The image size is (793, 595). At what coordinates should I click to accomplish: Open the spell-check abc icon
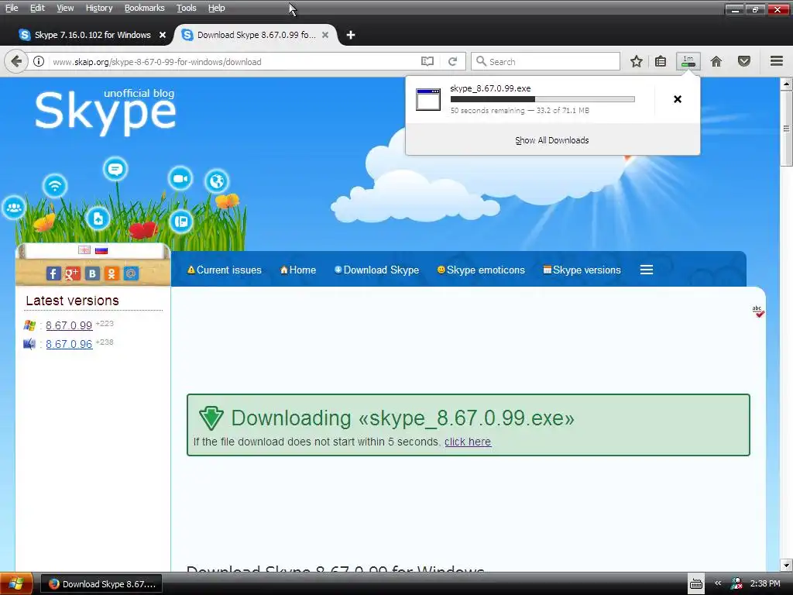point(757,311)
